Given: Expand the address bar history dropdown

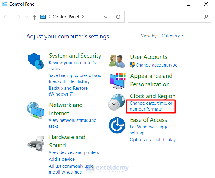Looking at the screenshot, I should tap(106, 17).
